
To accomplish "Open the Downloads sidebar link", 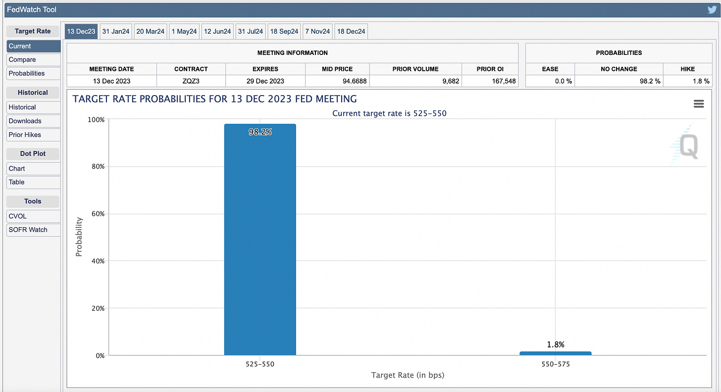I will [33, 121].
